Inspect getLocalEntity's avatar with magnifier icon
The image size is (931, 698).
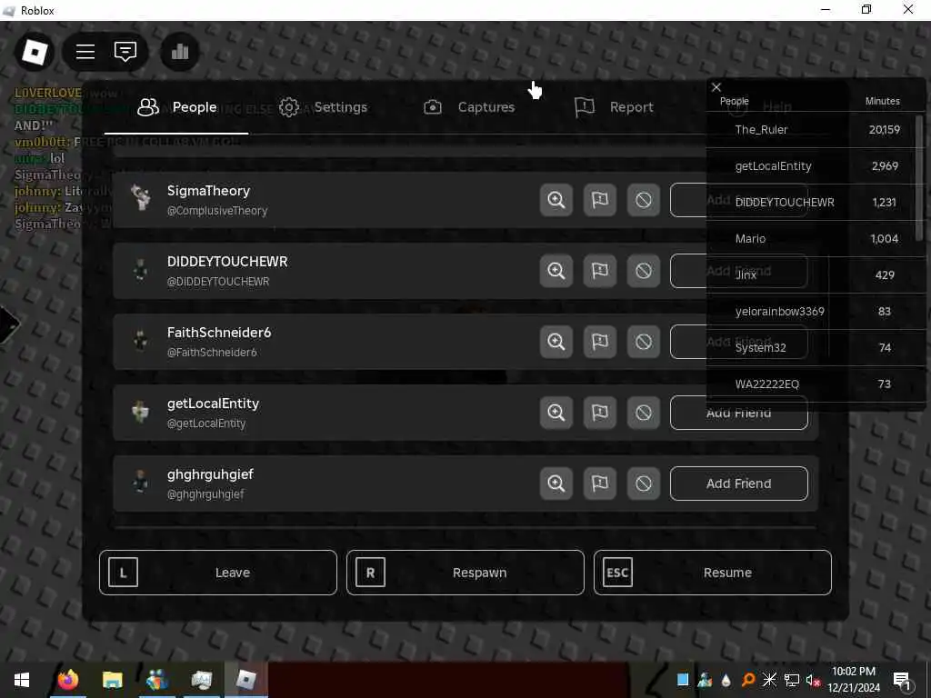556,413
